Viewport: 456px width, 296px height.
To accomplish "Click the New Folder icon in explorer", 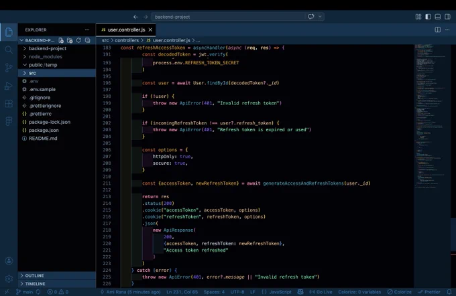I will (70, 40).
